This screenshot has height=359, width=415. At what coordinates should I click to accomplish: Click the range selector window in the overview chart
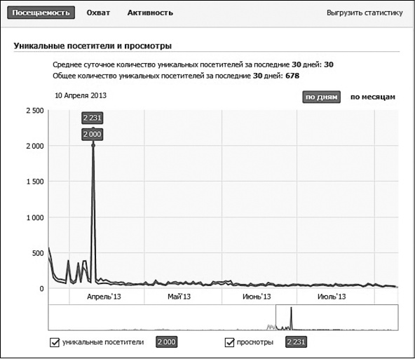[337, 317]
